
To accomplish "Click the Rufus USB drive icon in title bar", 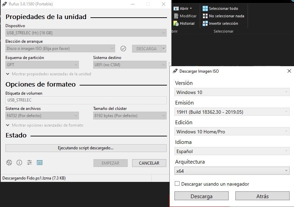I will [x=4, y=4].
